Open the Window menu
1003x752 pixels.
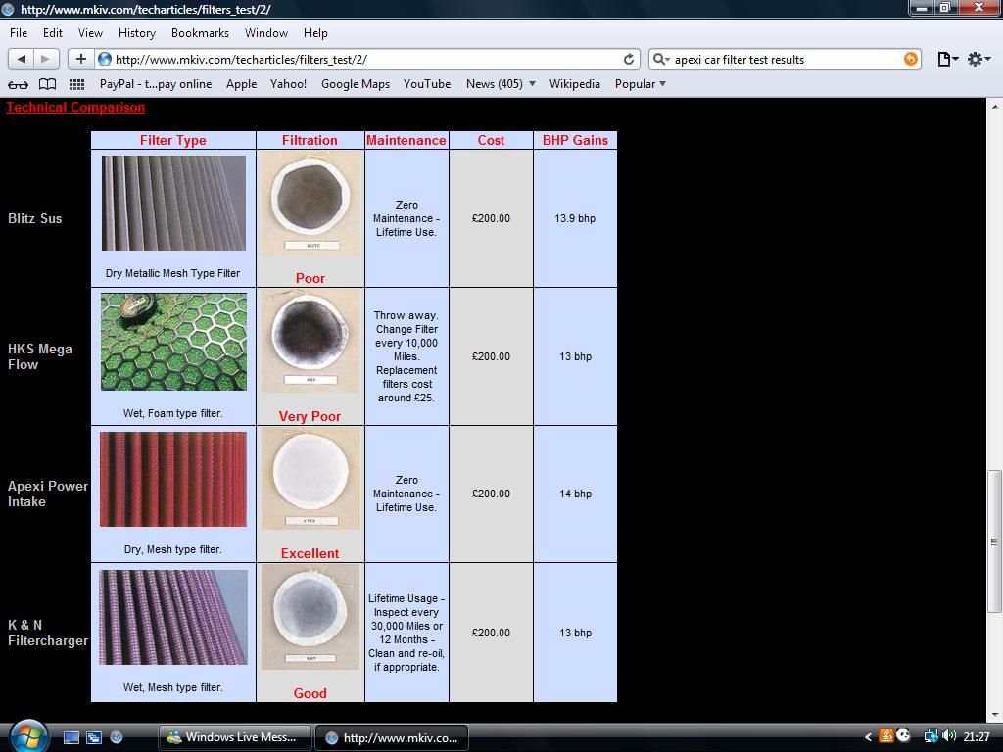tap(266, 33)
